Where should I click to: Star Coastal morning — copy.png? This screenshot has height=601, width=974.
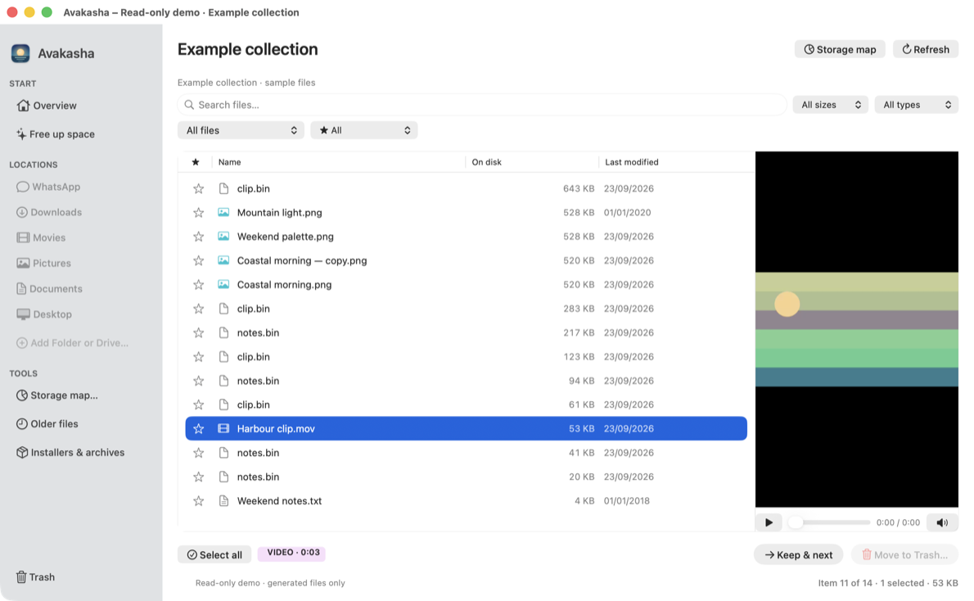point(198,260)
